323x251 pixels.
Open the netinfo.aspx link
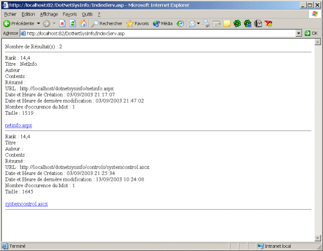19,125
